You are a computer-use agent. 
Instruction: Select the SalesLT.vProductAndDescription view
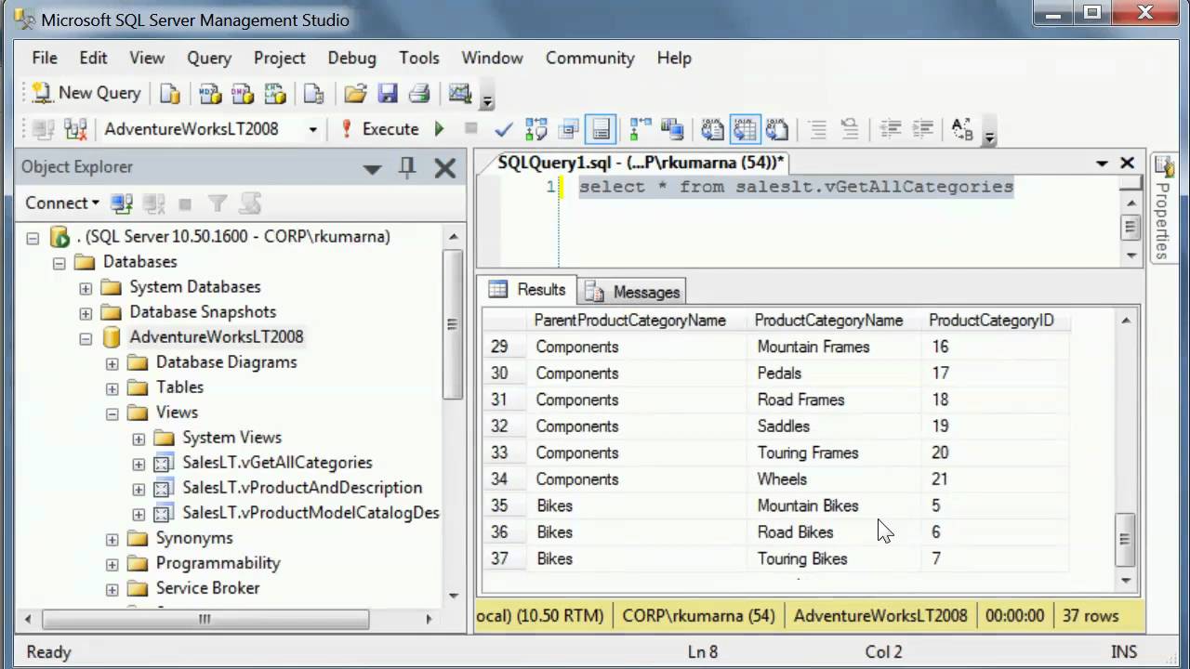(x=302, y=488)
